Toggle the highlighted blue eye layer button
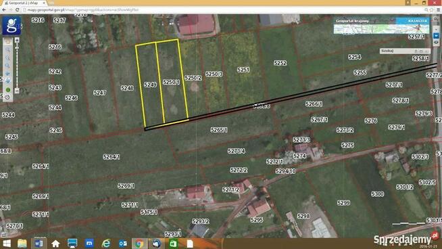Screen dimensions: 442x249 pos(436,36)
